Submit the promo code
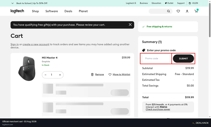Viewport: 211px width, 127px height. click(x=184, y=59)
